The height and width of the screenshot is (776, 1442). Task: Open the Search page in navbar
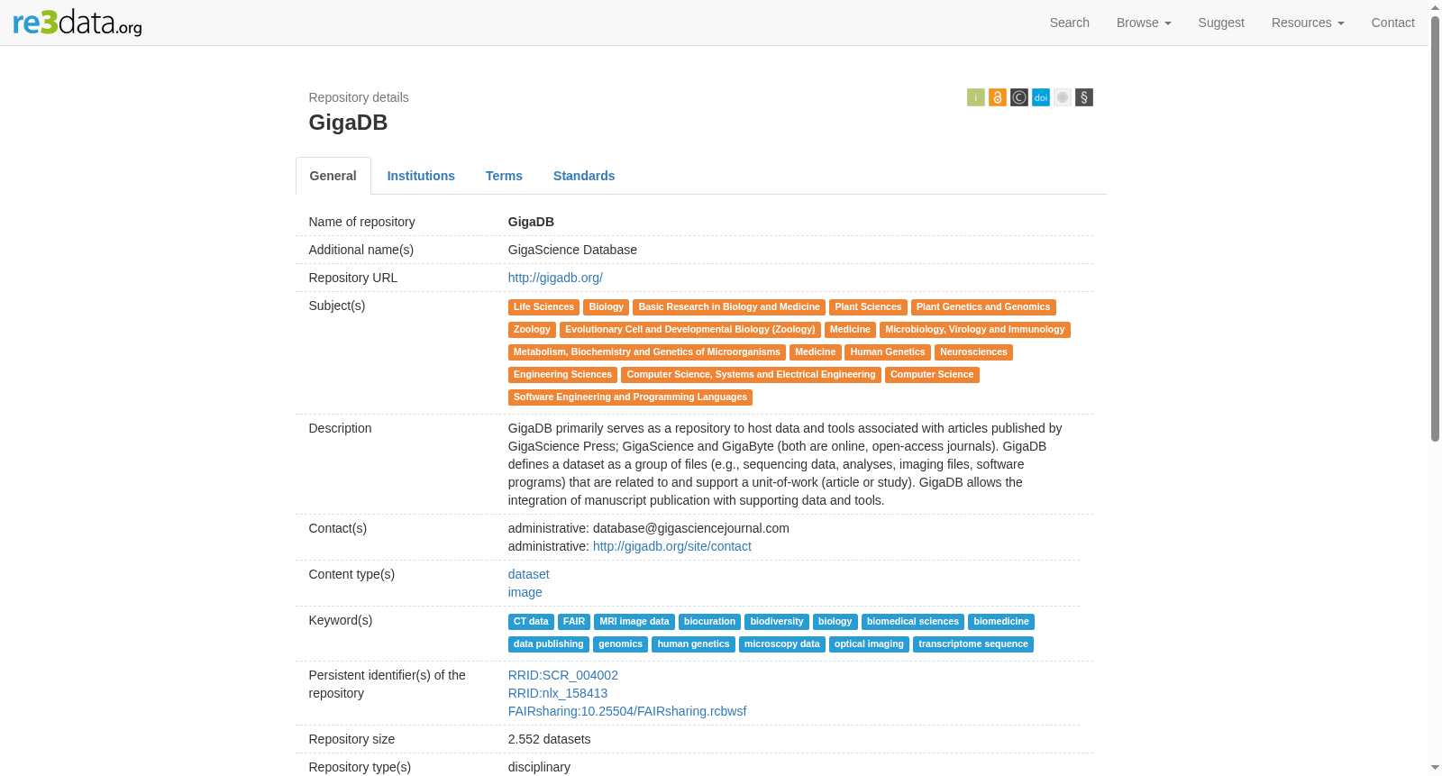coord(1070,23)
